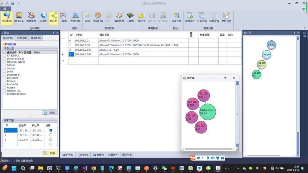Switch to the 图层控制 toolbox tab
308x173 pixels.
(22, 38)
